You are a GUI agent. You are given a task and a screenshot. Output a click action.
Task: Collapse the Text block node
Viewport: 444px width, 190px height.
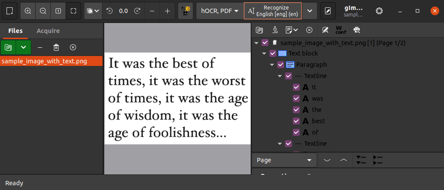pos(264,53)
